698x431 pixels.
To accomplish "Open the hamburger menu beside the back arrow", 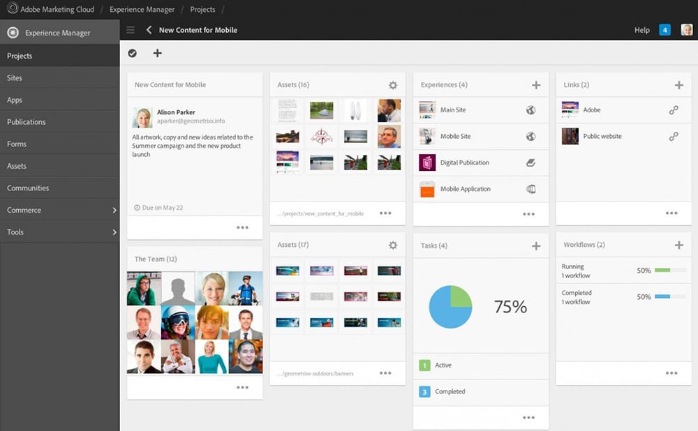I will [130, 30].
